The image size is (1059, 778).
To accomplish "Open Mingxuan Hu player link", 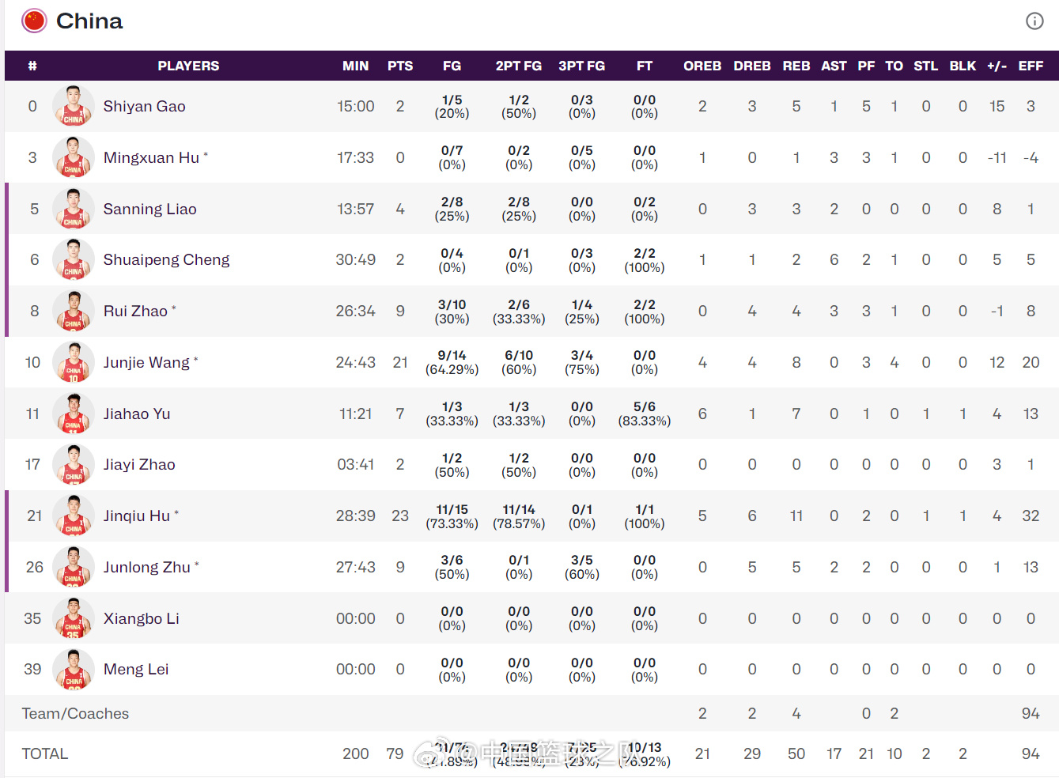I will [151, 157].
